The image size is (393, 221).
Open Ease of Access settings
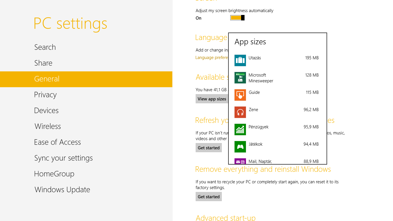(57, 142)
